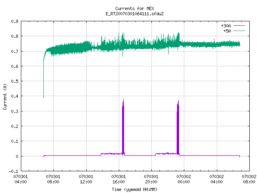
Task: Click the 070301 20:00 x-axis label
Action: coord(151,179)
